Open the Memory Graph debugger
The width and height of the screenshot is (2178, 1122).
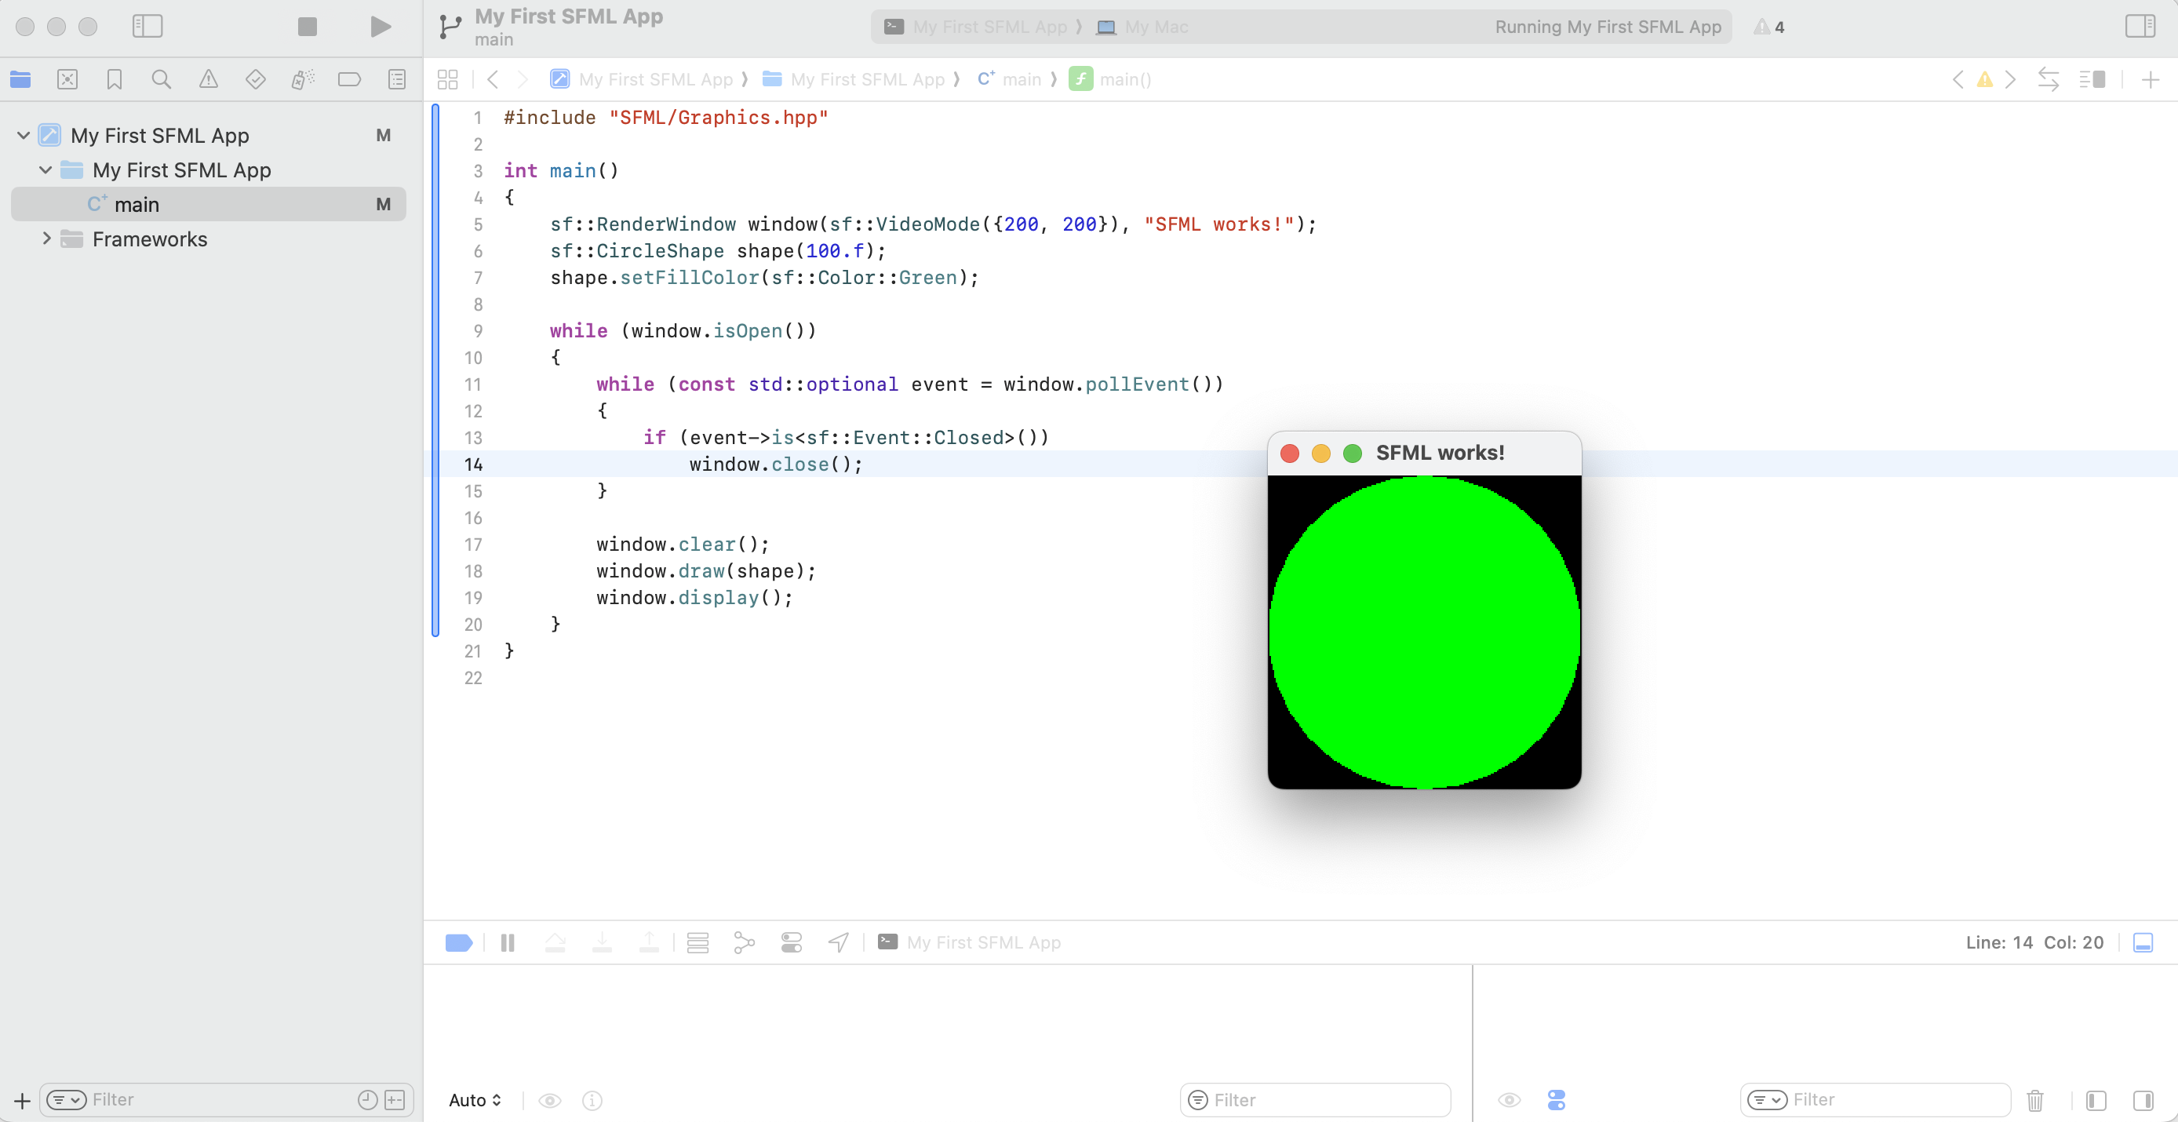point(744,942)
